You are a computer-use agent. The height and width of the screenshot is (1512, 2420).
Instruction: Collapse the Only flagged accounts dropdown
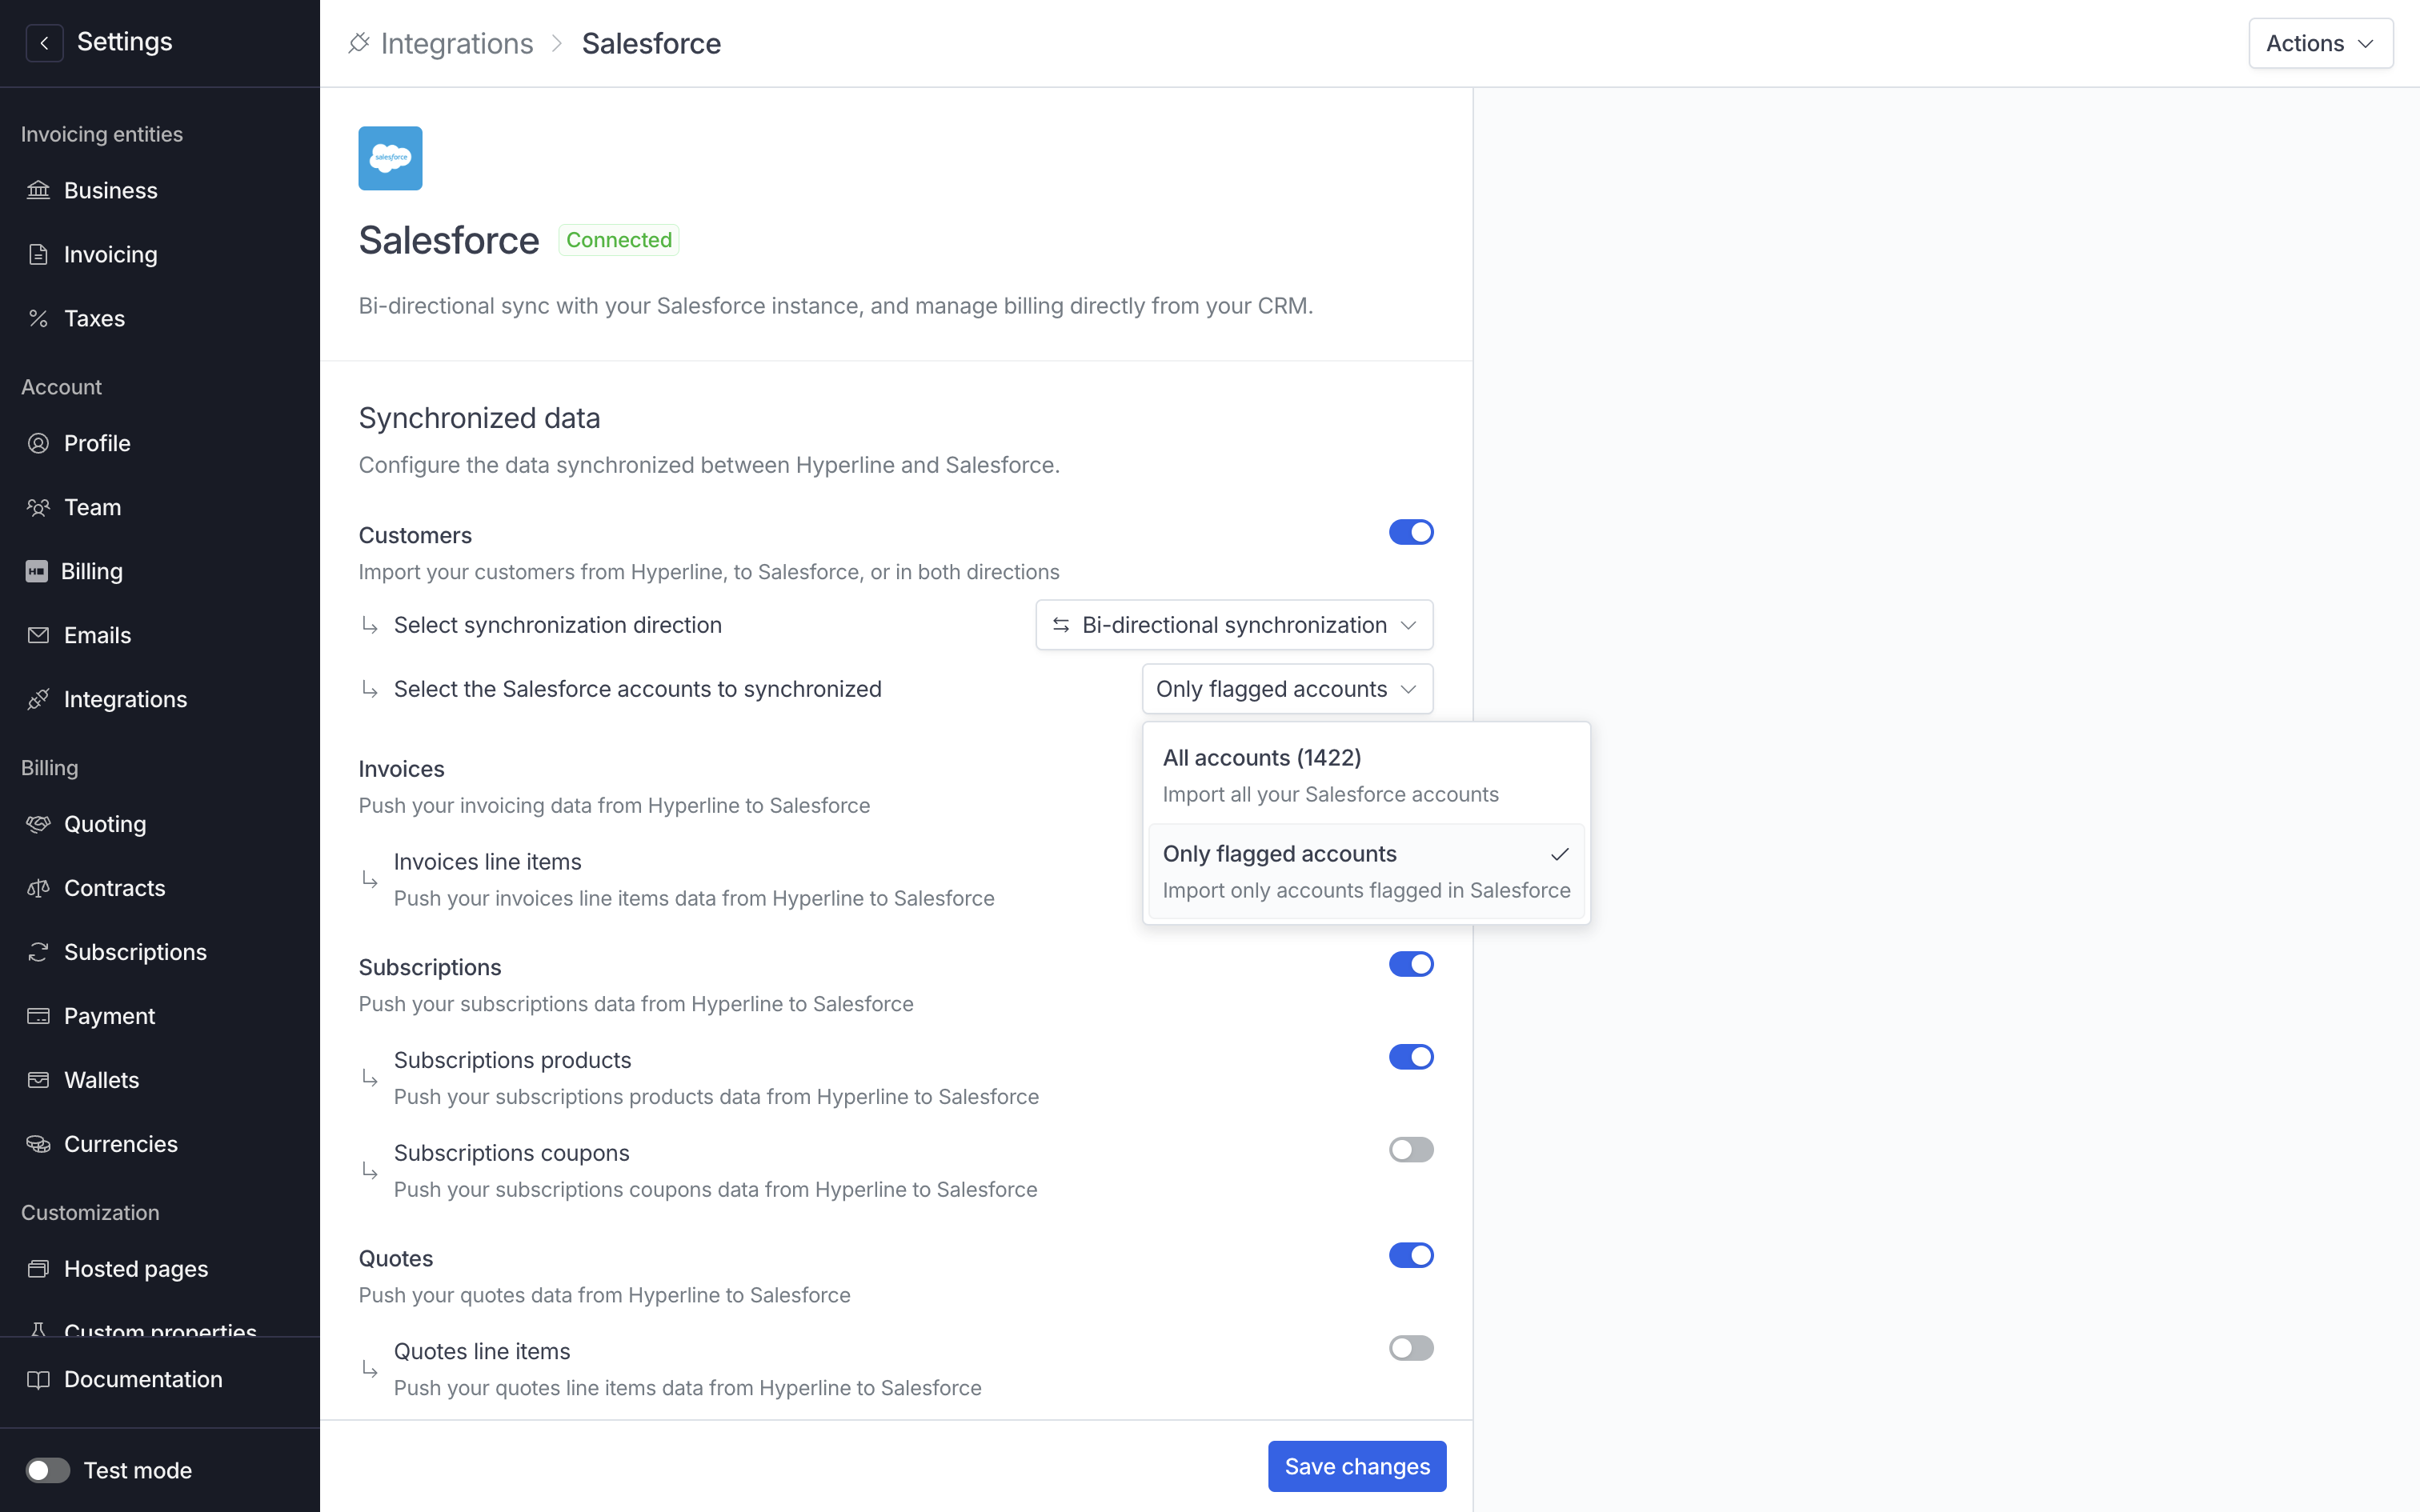tap(1287, 689)
